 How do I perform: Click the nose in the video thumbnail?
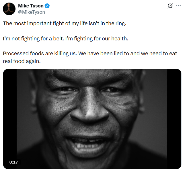pyautogui.click(x=90, y=109)
